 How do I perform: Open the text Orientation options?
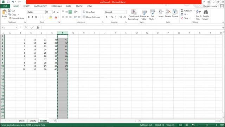pyautogui.click(x=76, y=12)
